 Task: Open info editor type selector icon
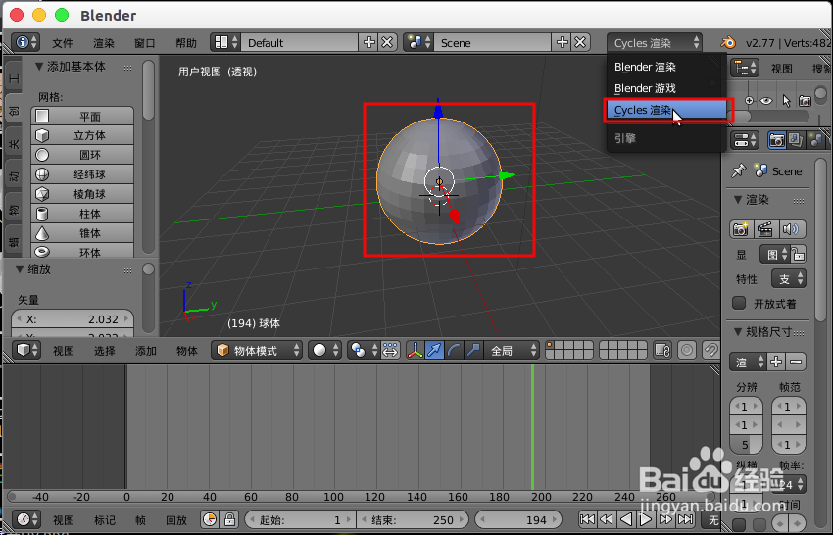point(25,42)
